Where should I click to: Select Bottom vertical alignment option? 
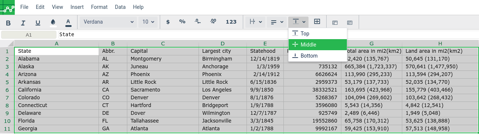point(318,56)
